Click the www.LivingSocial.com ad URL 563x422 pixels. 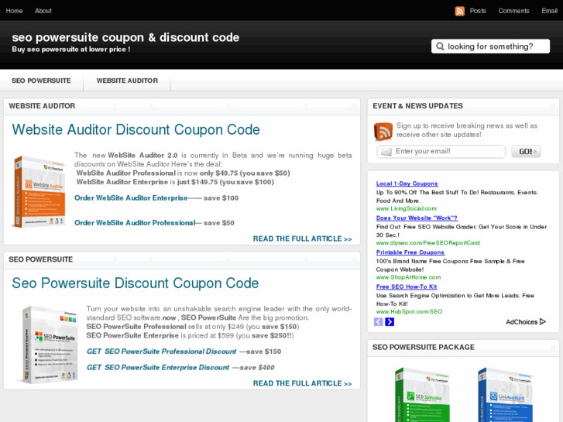click(406, 208)
